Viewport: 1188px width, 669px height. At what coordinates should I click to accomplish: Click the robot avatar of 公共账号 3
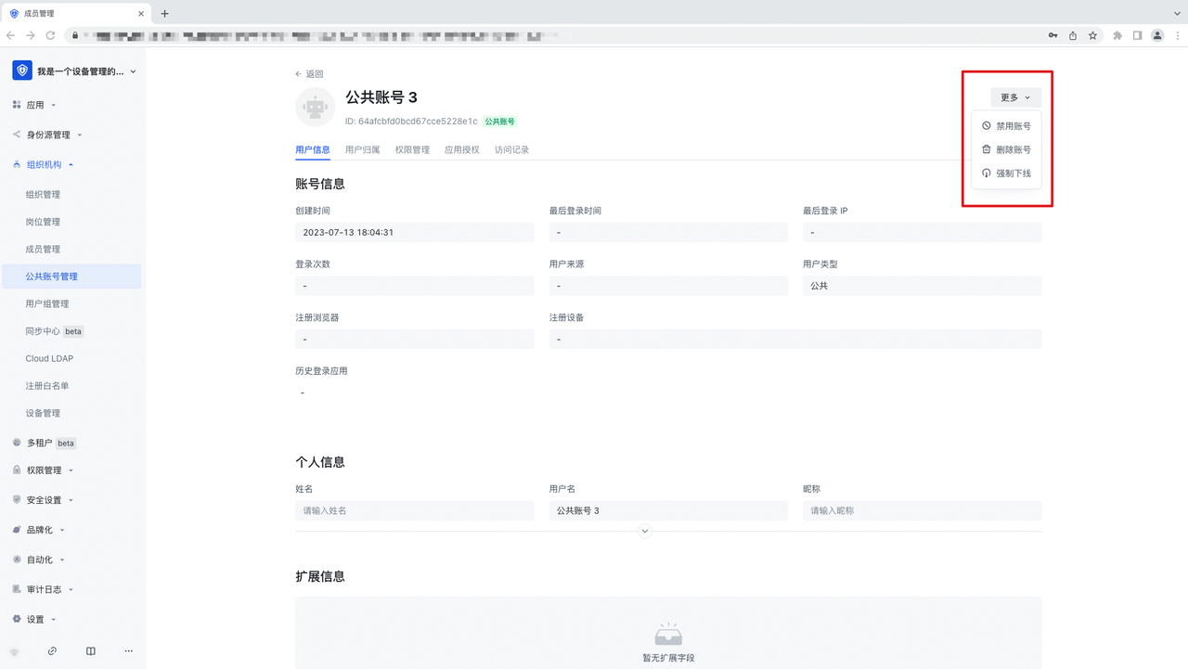pos(315,108)
